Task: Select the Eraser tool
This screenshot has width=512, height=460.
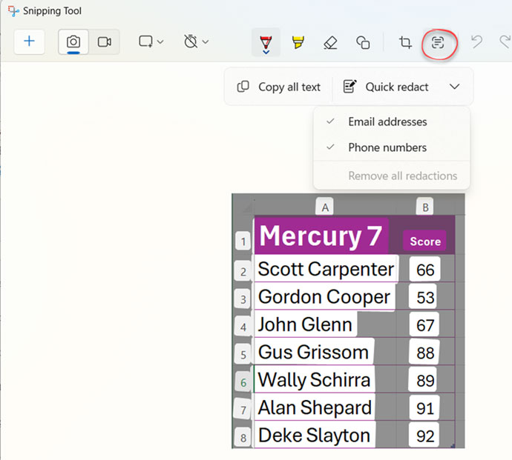Action: tap(330, 43)
